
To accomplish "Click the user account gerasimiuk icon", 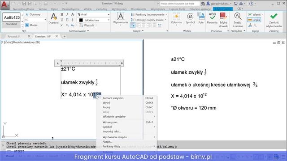I will pyautogui.click(x=208, y=4).
